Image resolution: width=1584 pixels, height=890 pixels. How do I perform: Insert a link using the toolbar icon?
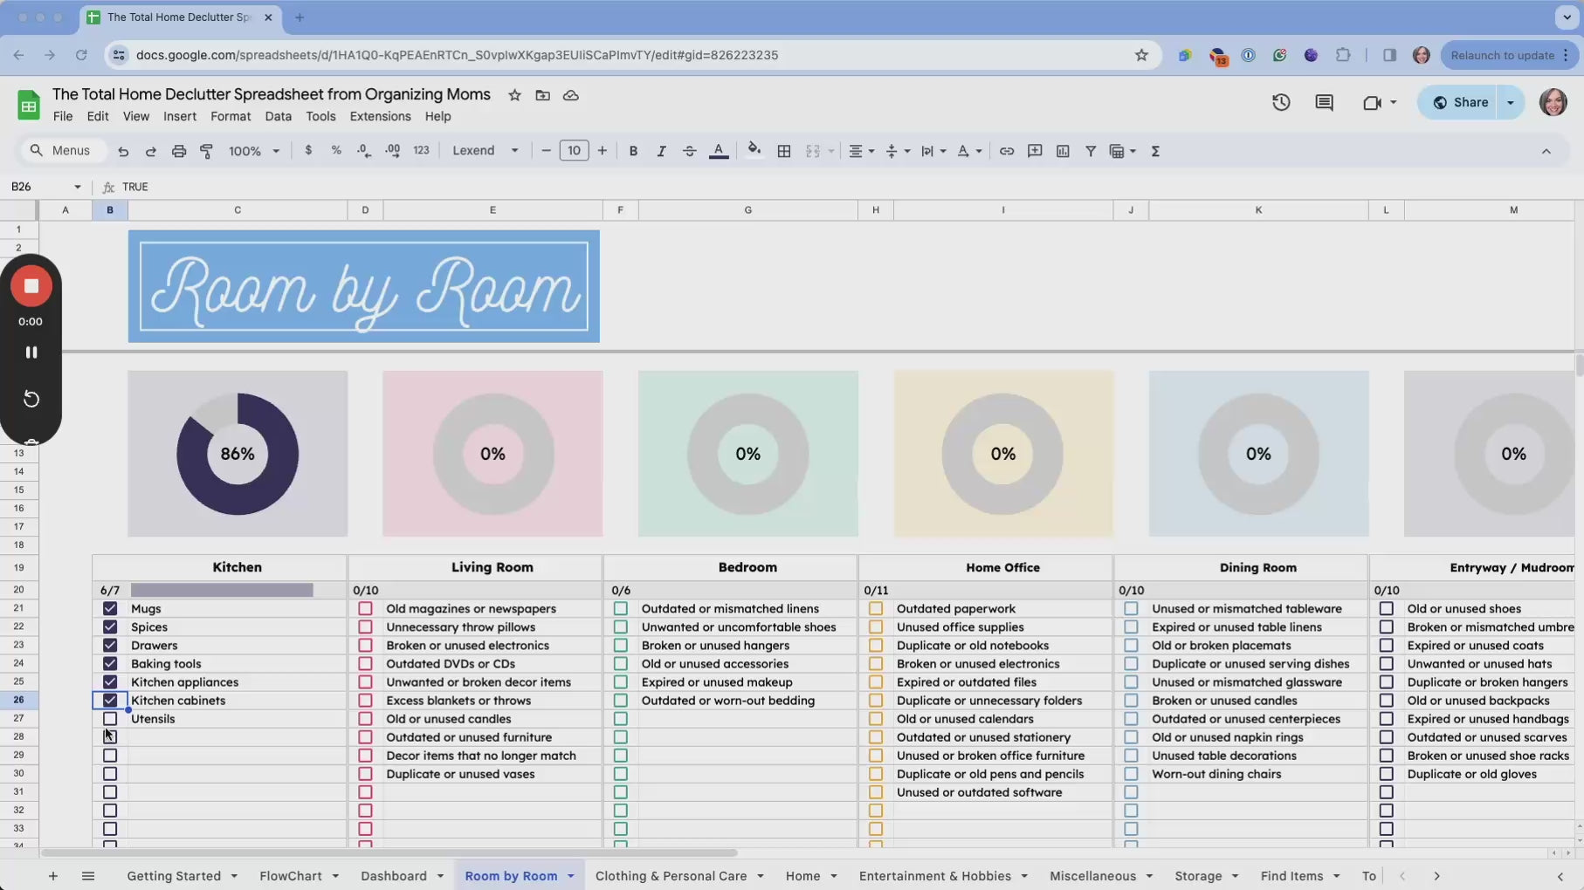pos(1006,151)
